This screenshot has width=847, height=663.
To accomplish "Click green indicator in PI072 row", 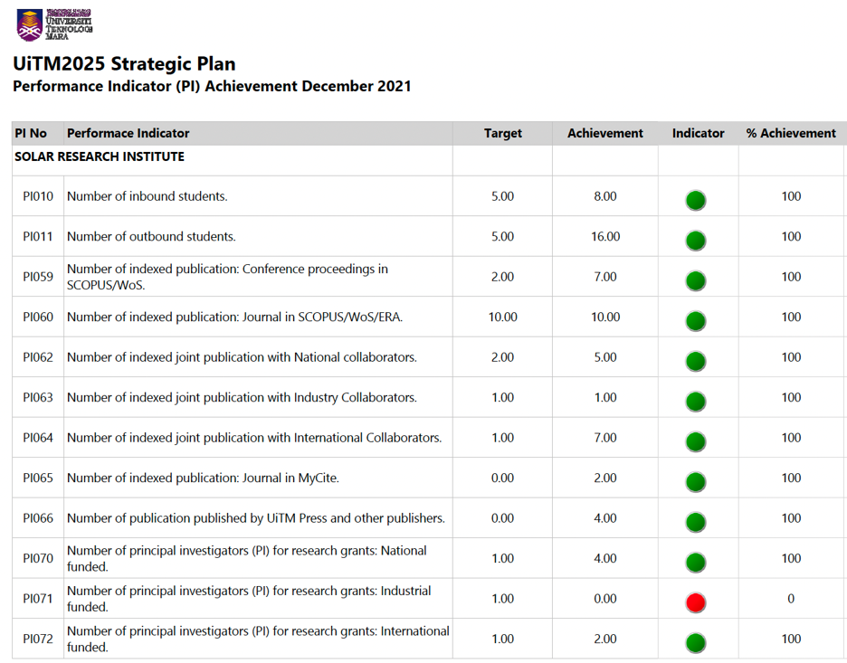I will [695, 643].
